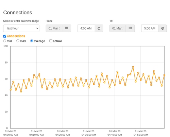Viewport: 170px width, 137px height.
Task: Click the 4:00 AM From time field
Action: [86, 28]
